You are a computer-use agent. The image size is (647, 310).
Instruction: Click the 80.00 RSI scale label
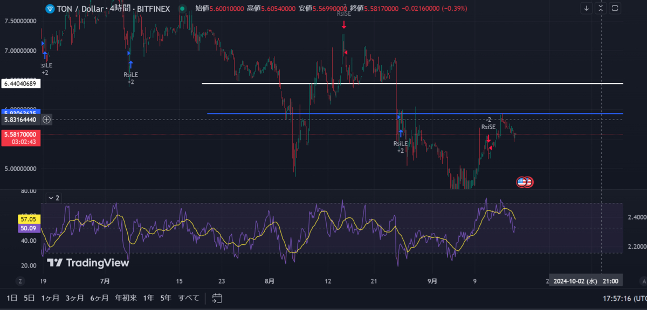[x=29, y=191]
